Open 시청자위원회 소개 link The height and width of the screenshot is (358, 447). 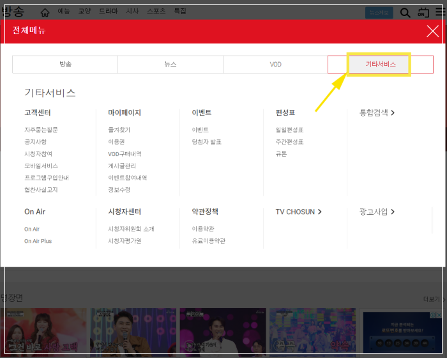[x=131, y=229]
